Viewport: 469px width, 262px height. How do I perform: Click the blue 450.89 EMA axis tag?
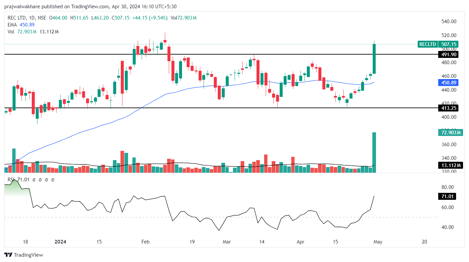coord(448,83)
